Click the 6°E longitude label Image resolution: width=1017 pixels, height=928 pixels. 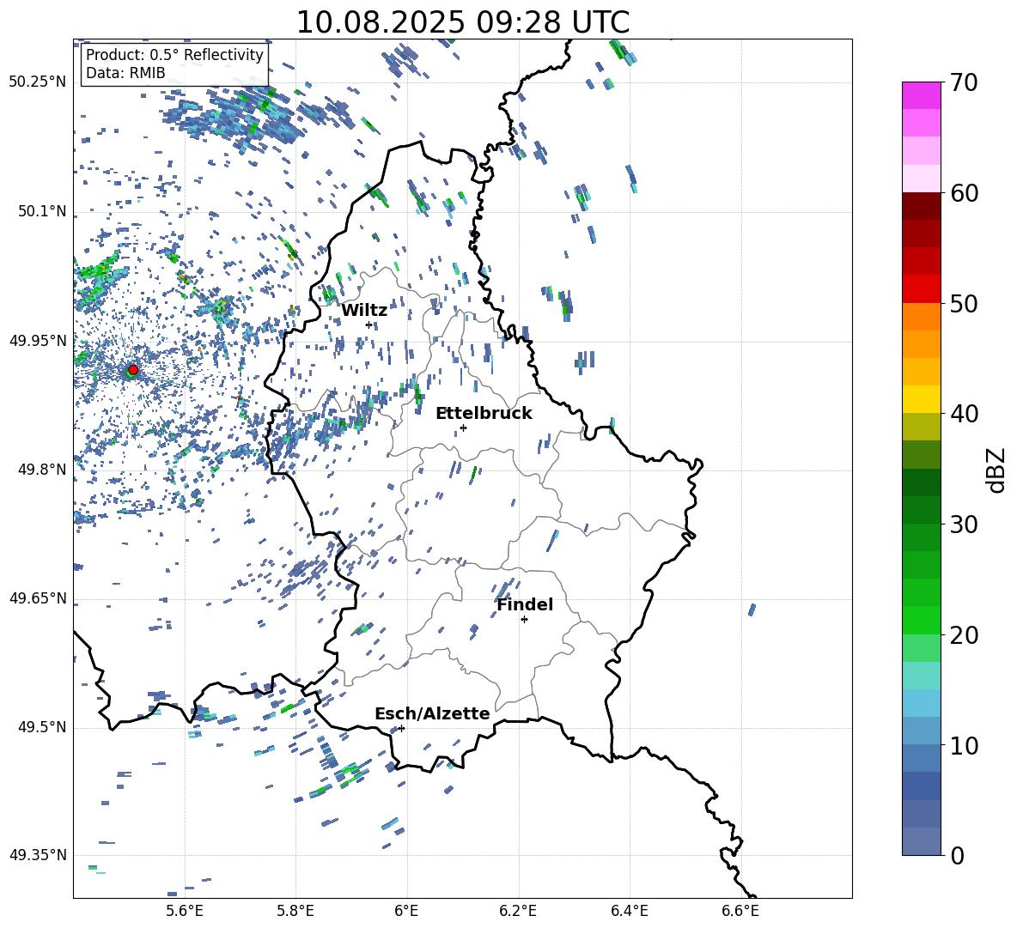coord(406,911)
